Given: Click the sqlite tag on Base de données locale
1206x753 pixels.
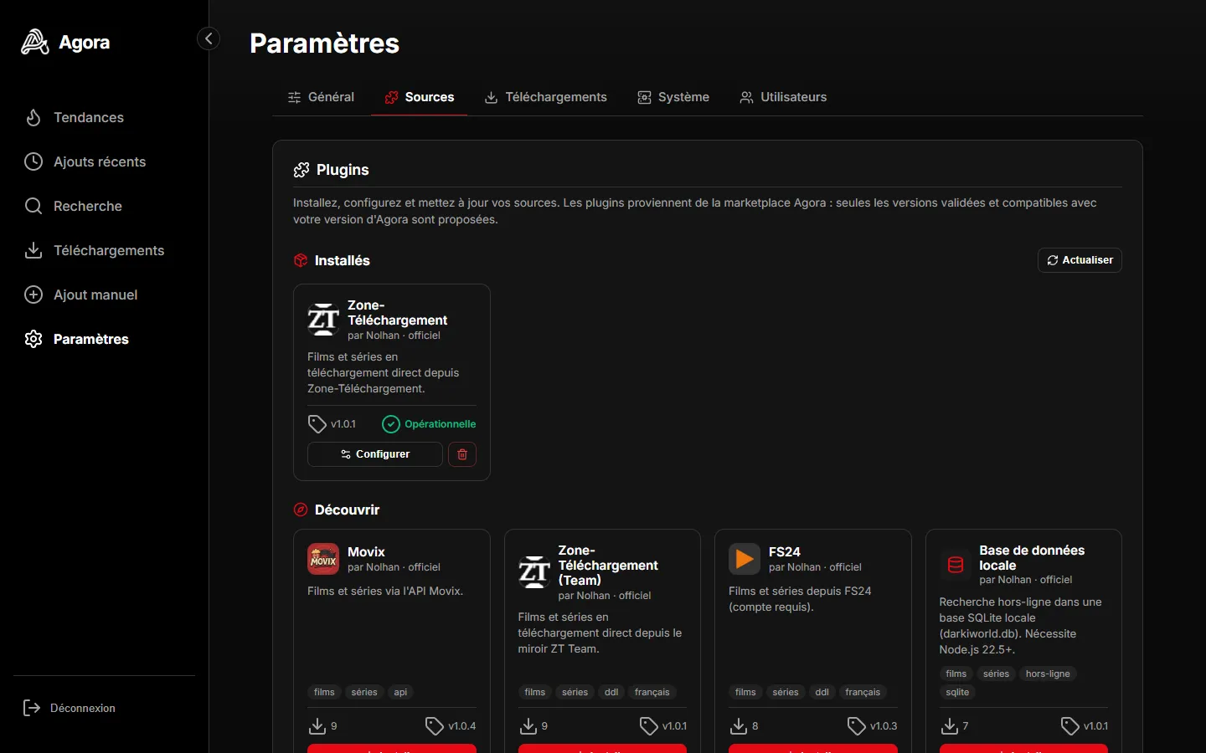Looking at the screenshot, I should tap(957, 692).
